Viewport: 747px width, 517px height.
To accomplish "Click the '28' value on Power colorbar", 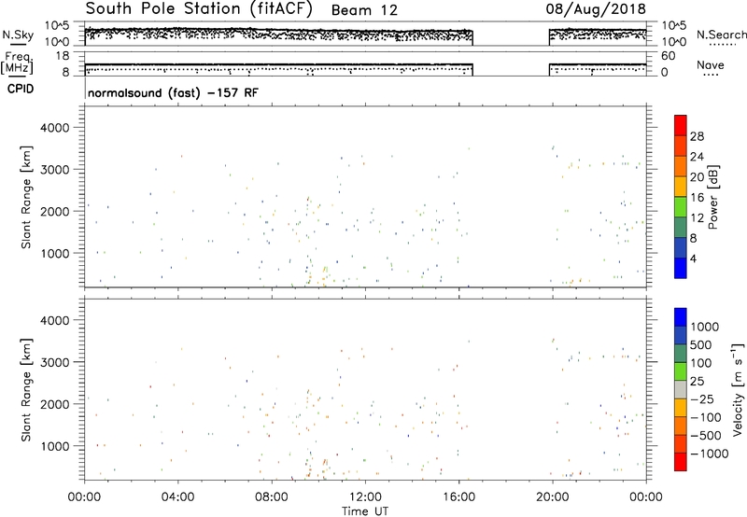I will click(697, 136).
